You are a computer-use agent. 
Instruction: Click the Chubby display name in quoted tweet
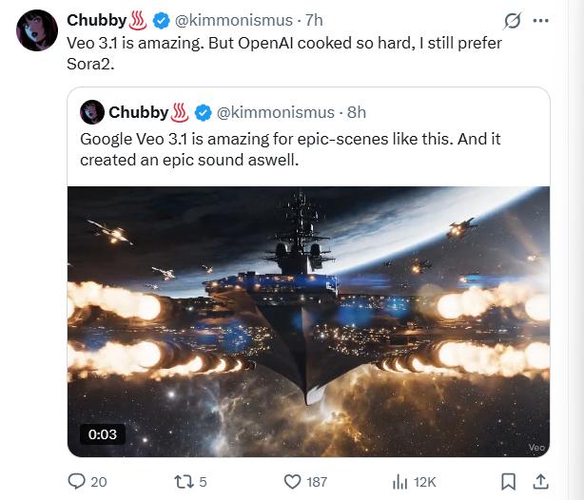[x=138, y=112]
